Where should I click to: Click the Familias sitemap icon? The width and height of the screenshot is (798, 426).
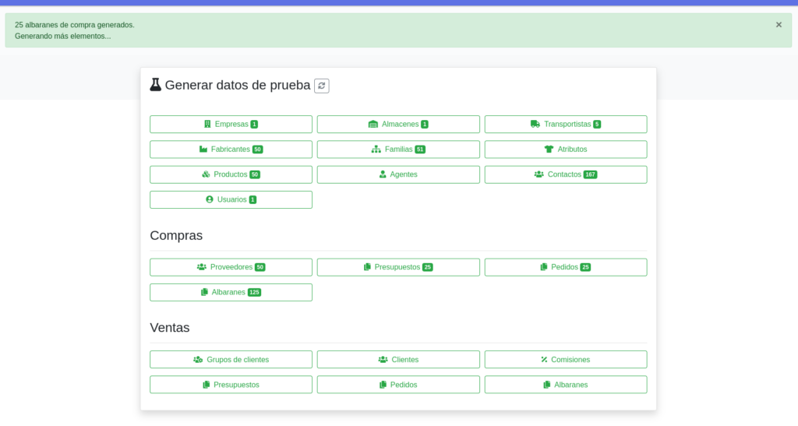[x=376, y=150]
